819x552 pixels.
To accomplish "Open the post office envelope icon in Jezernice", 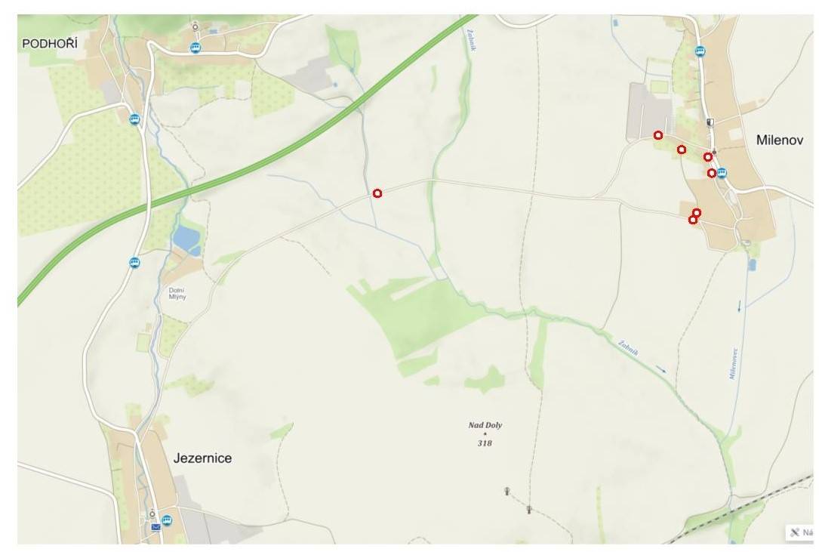I will click(x=156, y=527).
